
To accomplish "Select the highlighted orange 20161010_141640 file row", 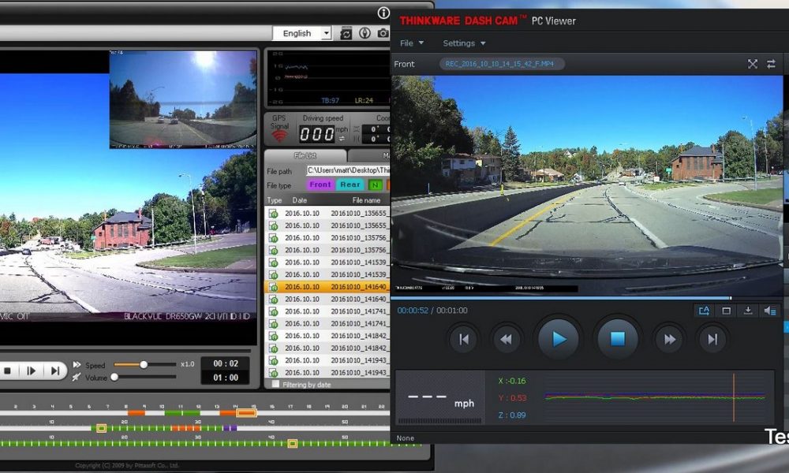I will point(327,287).
